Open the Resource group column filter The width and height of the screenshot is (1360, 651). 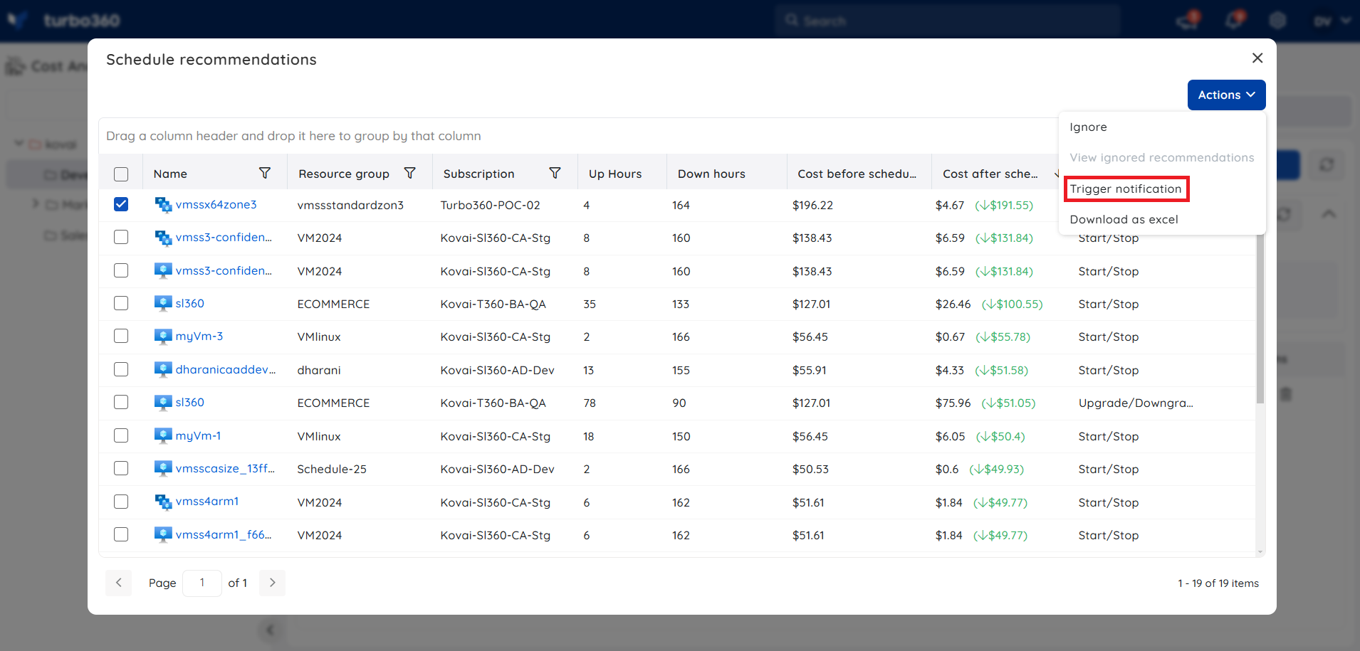tap(409, 173)
